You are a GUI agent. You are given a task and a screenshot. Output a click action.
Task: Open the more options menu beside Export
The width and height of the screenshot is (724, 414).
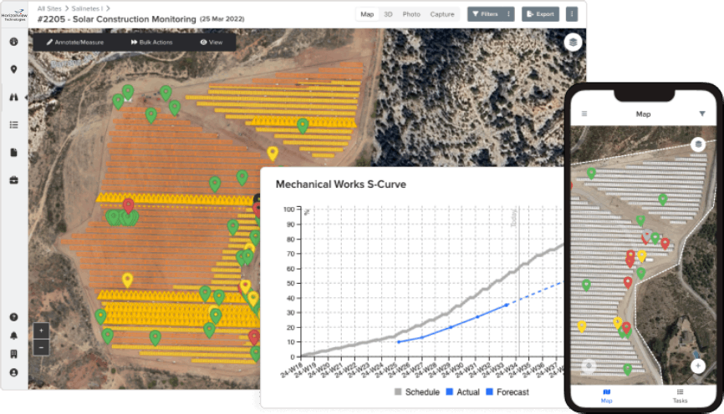pos(572,14)
